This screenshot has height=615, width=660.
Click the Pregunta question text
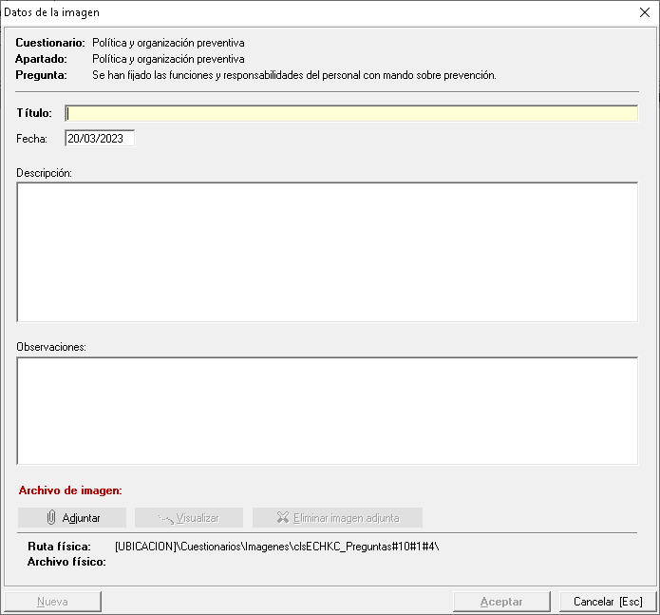click(293, 74)
